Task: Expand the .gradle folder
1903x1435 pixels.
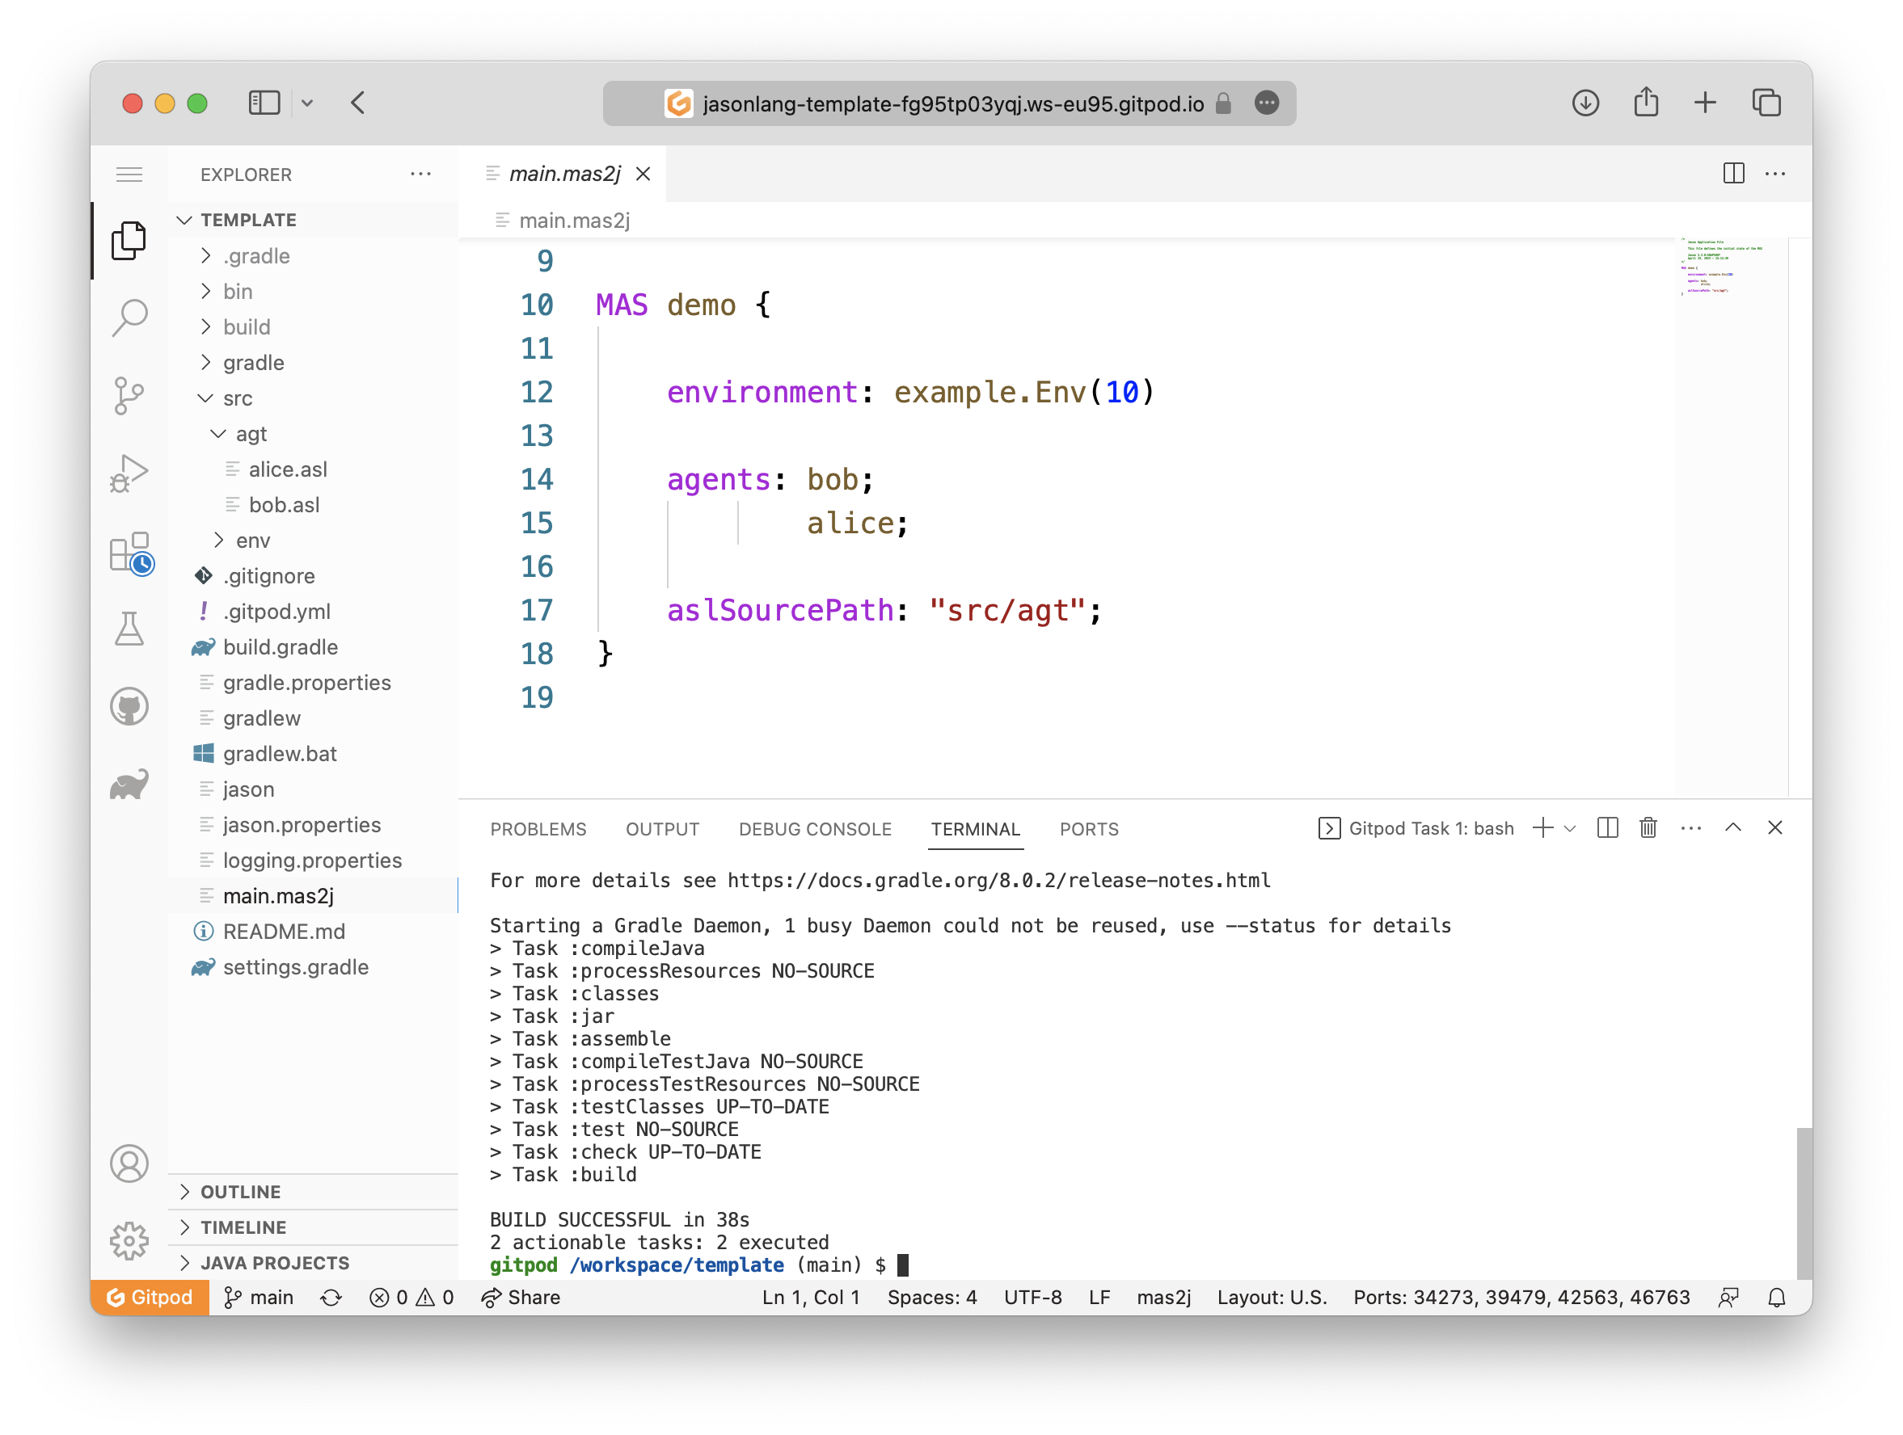Action: coord(313,256)
